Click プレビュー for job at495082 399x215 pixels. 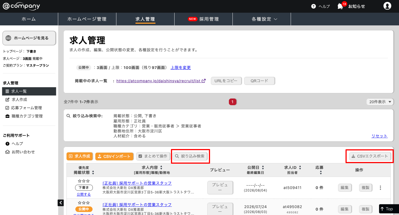pos(220,209)
